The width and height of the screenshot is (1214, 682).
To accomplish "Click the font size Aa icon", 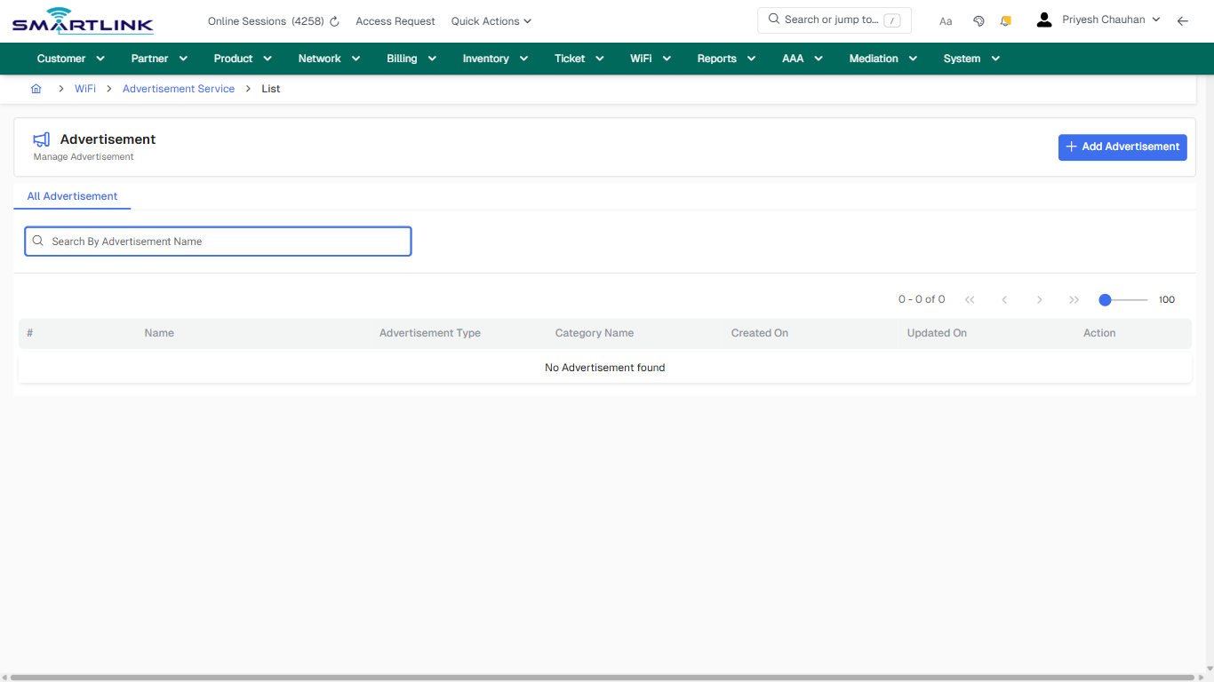I will (x=945, y=20).
